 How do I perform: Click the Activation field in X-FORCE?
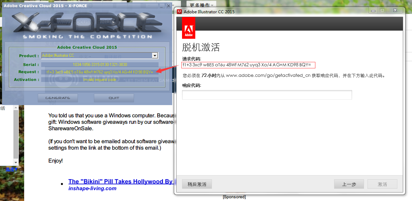100,80
